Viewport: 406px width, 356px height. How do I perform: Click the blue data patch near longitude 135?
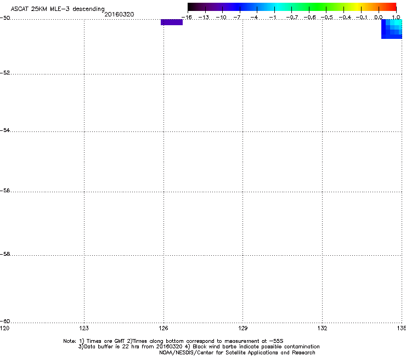pos(392,29)
